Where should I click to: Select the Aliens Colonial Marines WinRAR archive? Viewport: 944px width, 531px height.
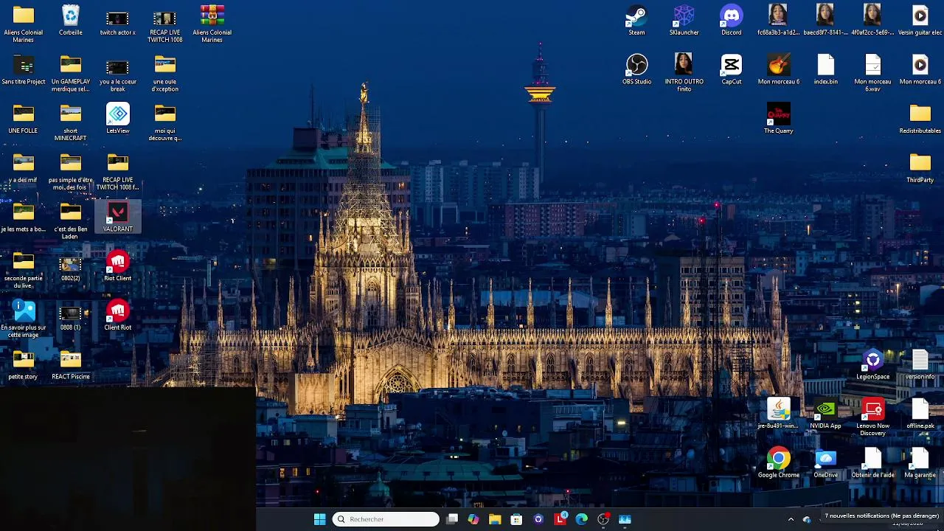(212, 15)
